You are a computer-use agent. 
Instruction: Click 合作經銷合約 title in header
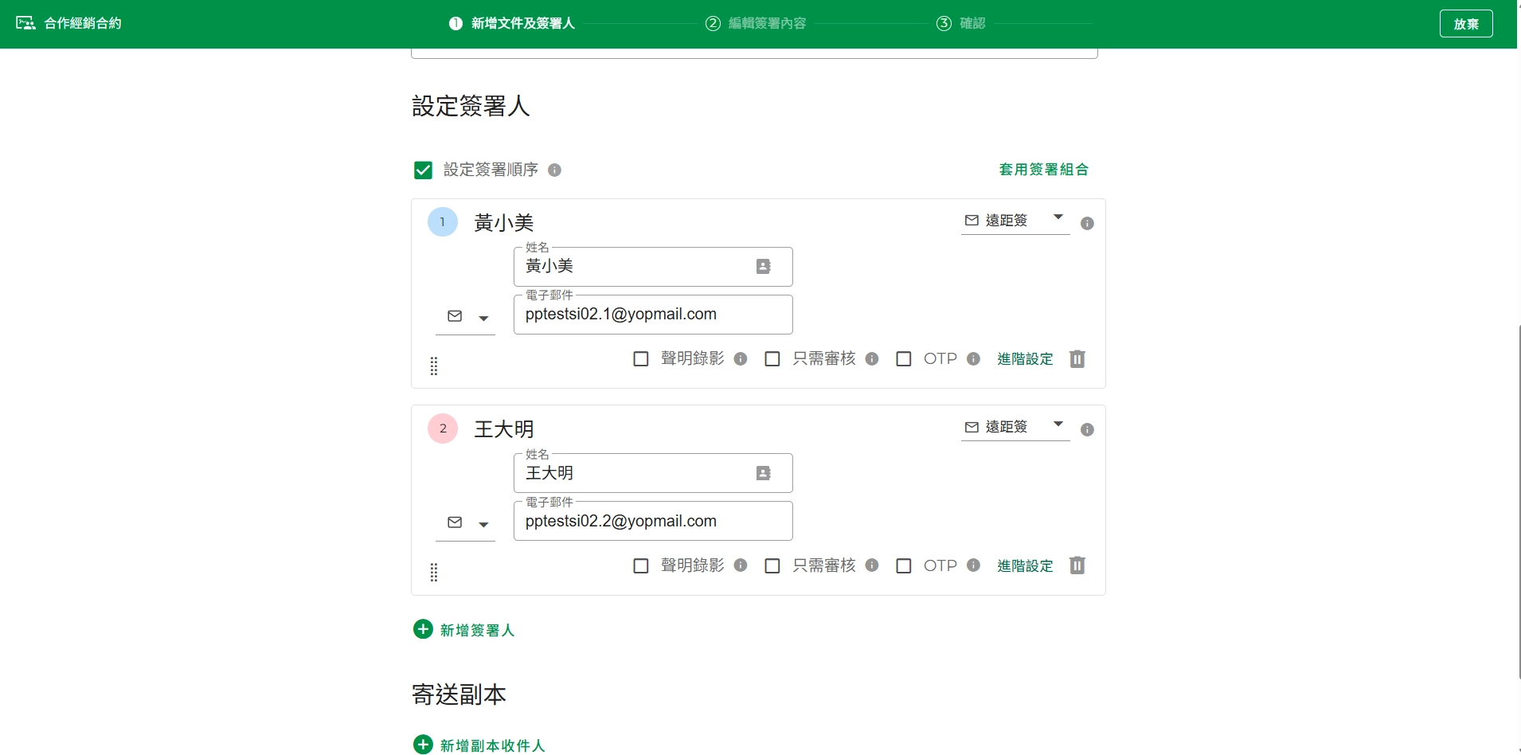(x=83, y=23)
